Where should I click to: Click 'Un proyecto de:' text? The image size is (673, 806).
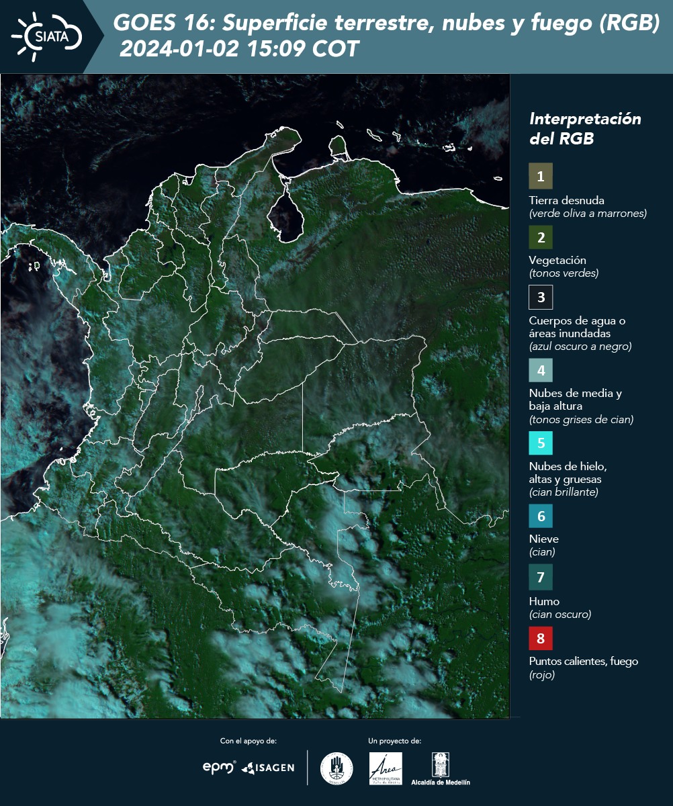tap(395, 741)
